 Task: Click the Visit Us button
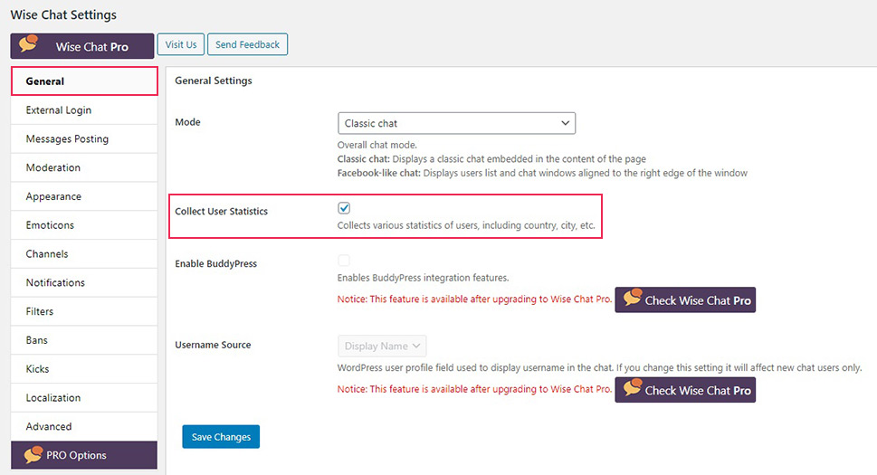[181, 44]
